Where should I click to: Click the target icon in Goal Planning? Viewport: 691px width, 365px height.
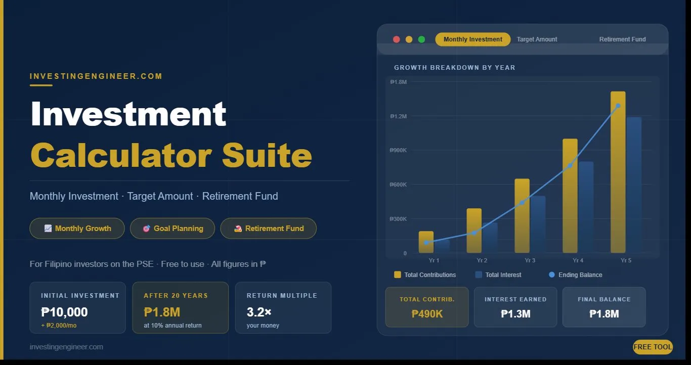coord(146,229)
